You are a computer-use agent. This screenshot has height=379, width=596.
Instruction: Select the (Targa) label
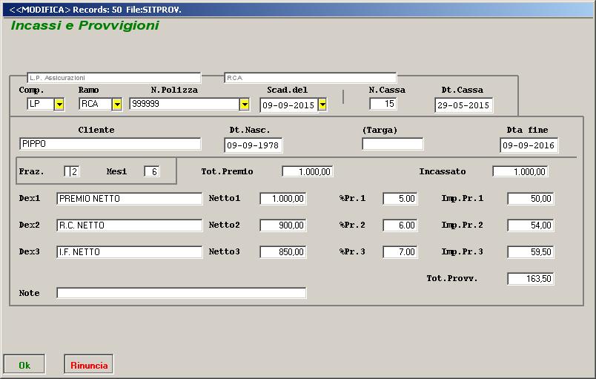pyautogui.click(x=380, y=130)
